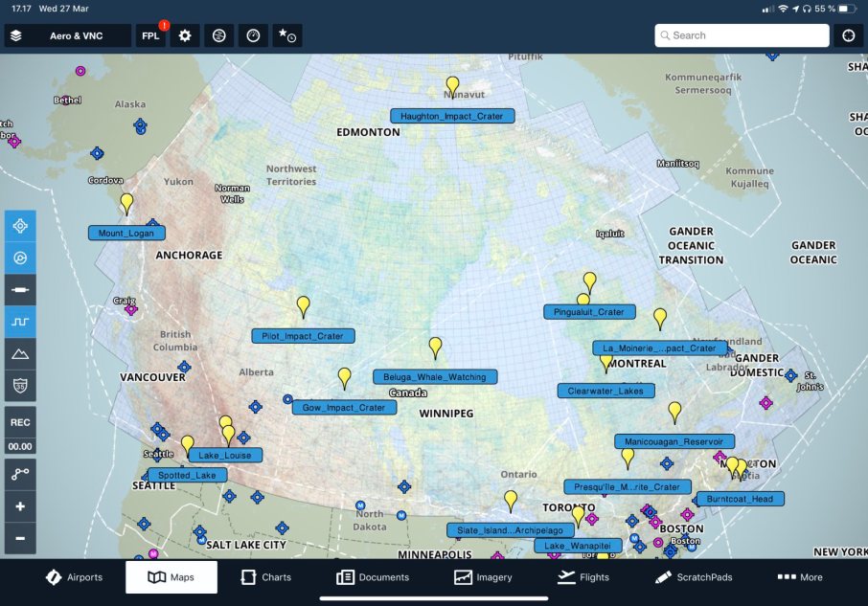Screen dimensions: 868x606
Task: Center map with crosshair button at top right
Action: click(848, 35)
